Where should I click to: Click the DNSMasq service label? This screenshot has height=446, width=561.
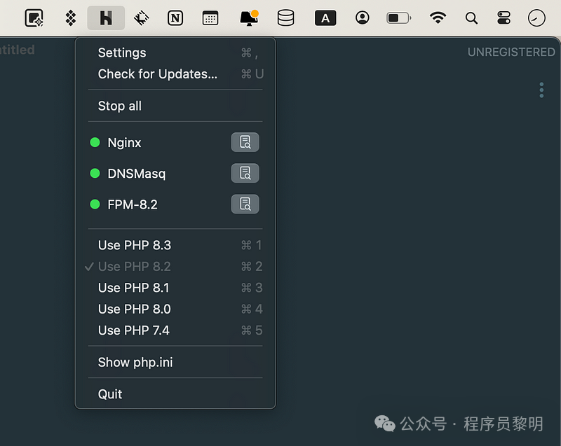point(137,174)
